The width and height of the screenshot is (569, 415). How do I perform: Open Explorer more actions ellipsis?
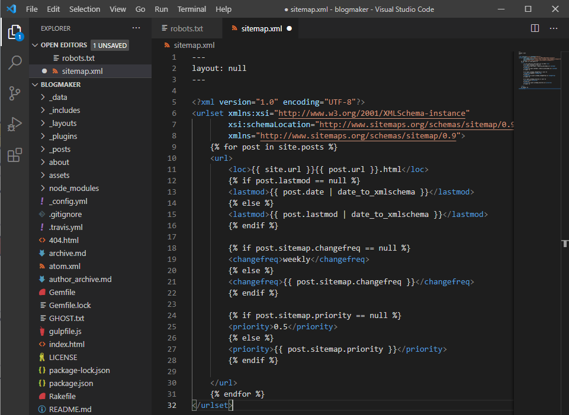click(136, 28)
